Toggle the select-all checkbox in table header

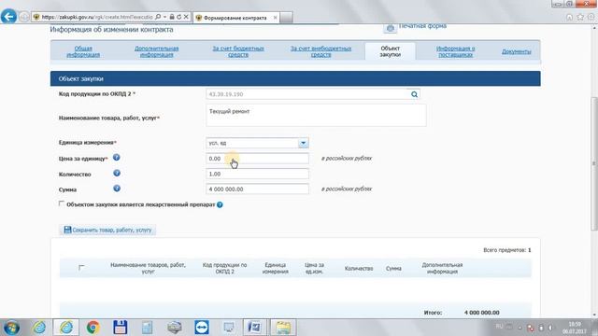(x=81, y=268)
